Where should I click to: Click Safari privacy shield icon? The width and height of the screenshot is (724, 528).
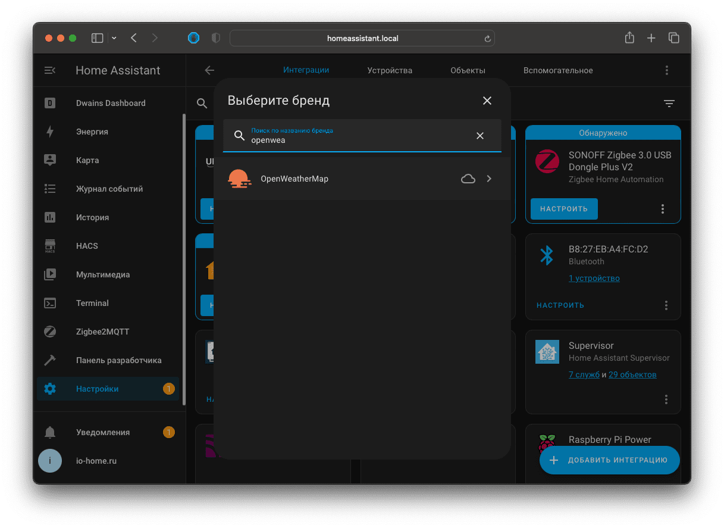[216, 38]
